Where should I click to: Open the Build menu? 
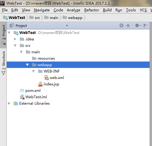tap(107, 10)
